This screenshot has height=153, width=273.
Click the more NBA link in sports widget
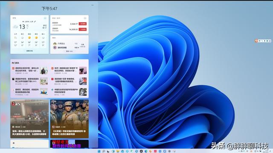70,51
